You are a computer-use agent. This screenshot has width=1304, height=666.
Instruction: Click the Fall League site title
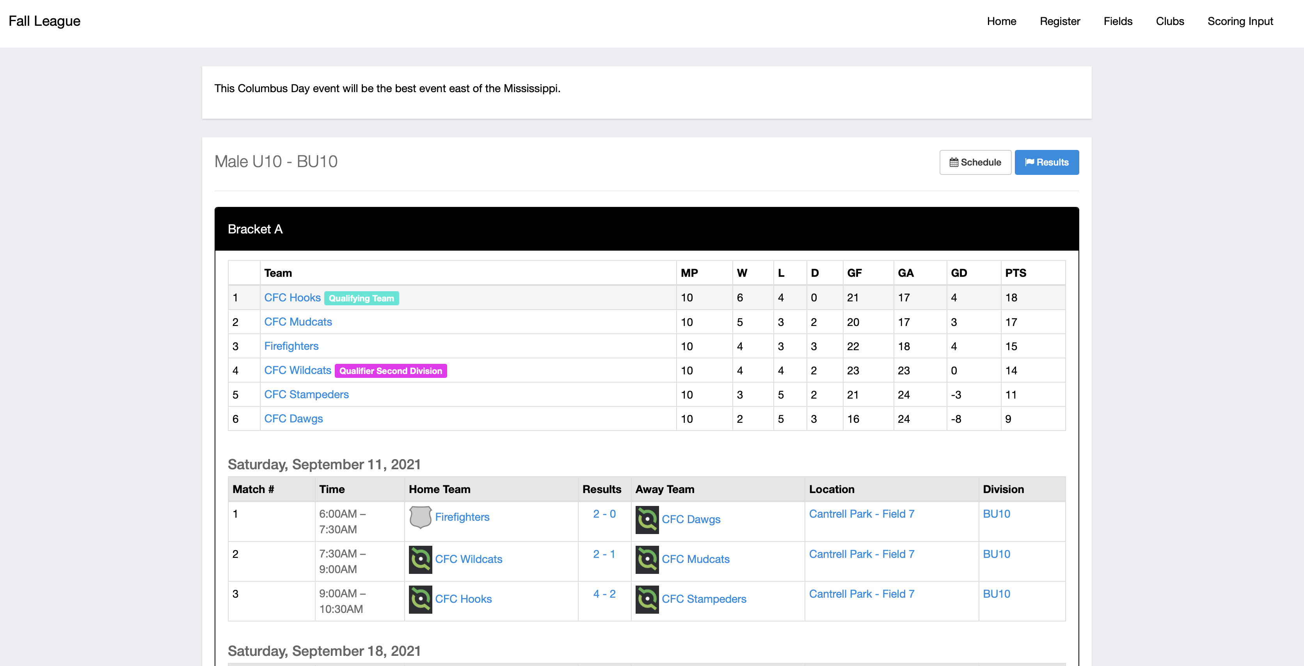44,21
